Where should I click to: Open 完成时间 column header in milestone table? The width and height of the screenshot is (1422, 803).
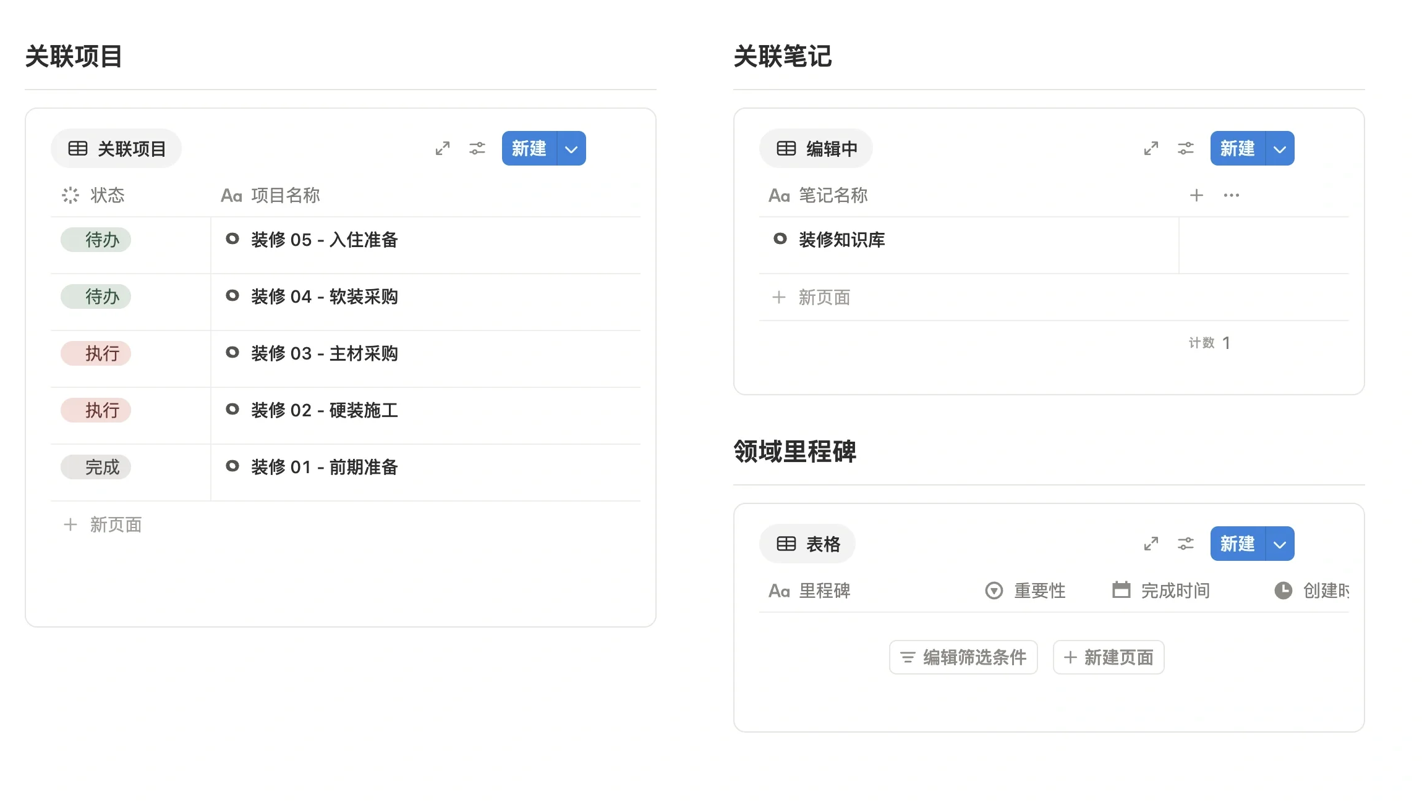[x=1160, y=591]
